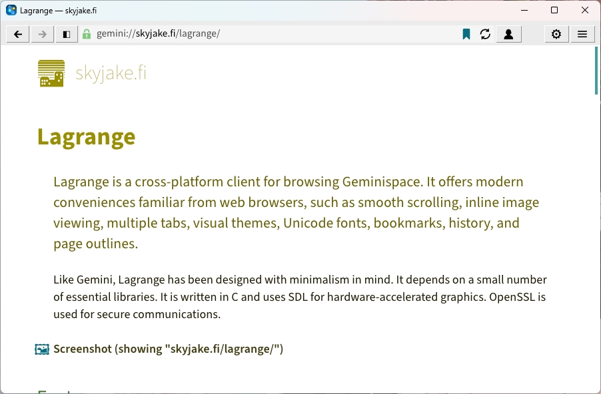Open the Screenshot image link
Screen dimensions: 601x394
pyautogui.click(x=168, y=349)
